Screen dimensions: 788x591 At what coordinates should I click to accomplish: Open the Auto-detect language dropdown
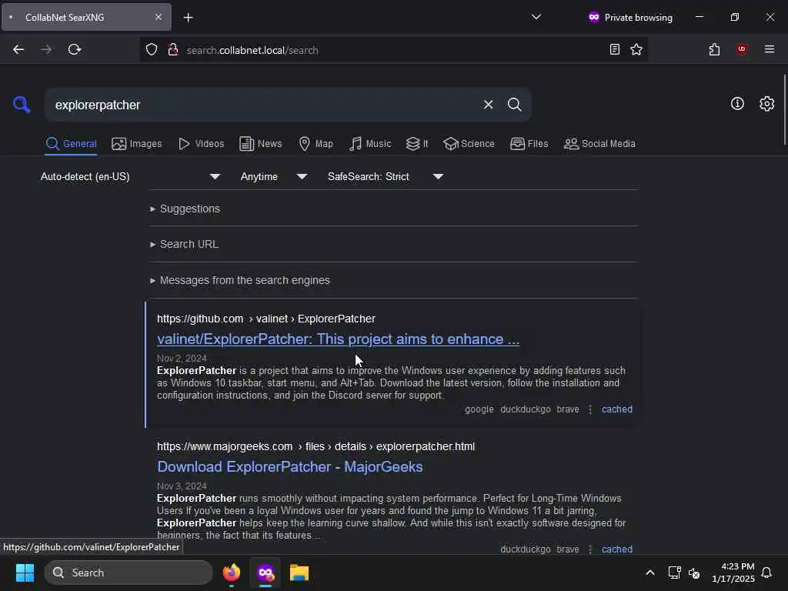point(130,176)
